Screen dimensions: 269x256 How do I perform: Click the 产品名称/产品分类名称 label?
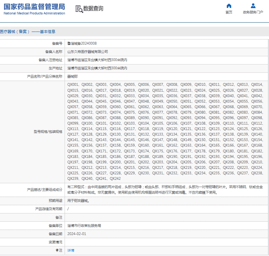point(45,77)
